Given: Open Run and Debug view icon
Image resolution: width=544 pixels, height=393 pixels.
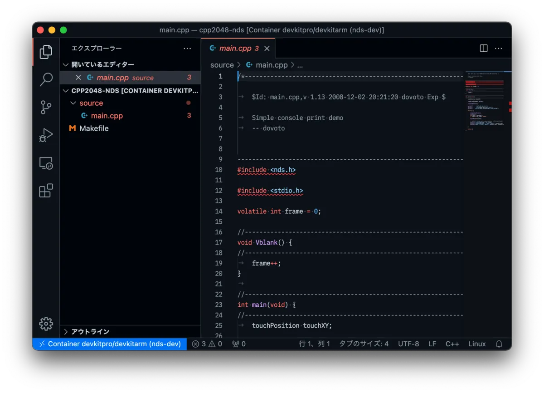Looking at the screenshot, I should (46, 135).
